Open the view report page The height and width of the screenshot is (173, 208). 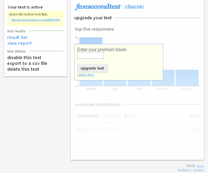[x=19, y=43]
